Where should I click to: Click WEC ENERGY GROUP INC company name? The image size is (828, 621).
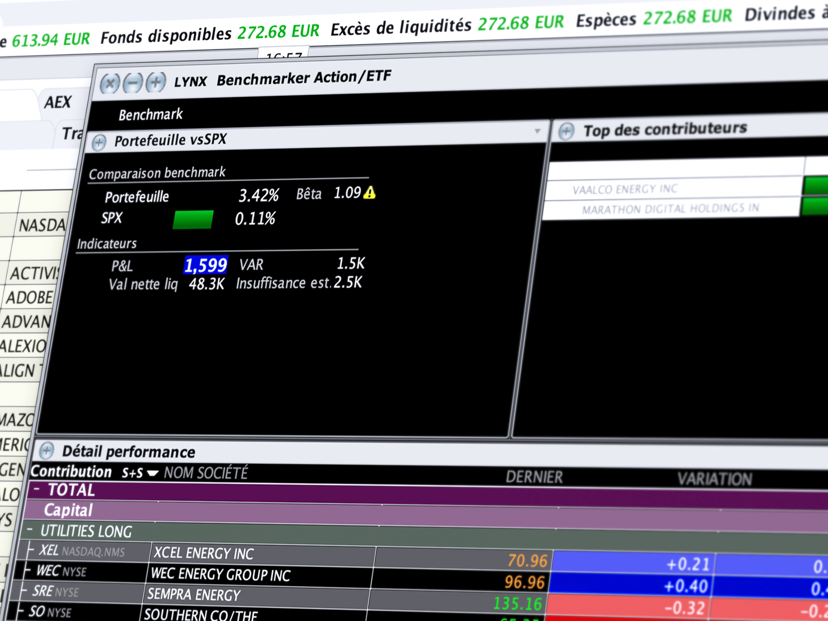[221, 574]
